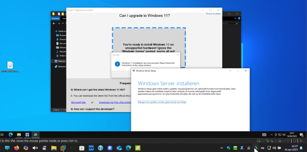Open Edge browser on host taskbar
Screen dimensions: 307x152
click(x=129, y=148)
